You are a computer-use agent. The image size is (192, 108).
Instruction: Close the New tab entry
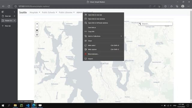coord(14,16)
